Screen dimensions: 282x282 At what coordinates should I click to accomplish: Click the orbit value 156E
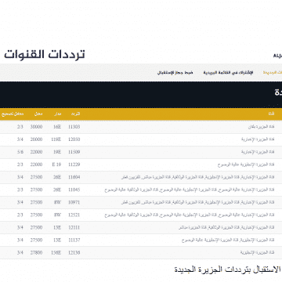(x=56, y=252)
